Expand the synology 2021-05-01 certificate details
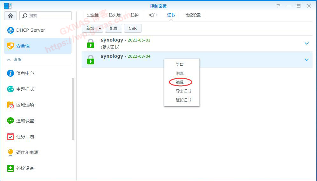 click(307, 43)
